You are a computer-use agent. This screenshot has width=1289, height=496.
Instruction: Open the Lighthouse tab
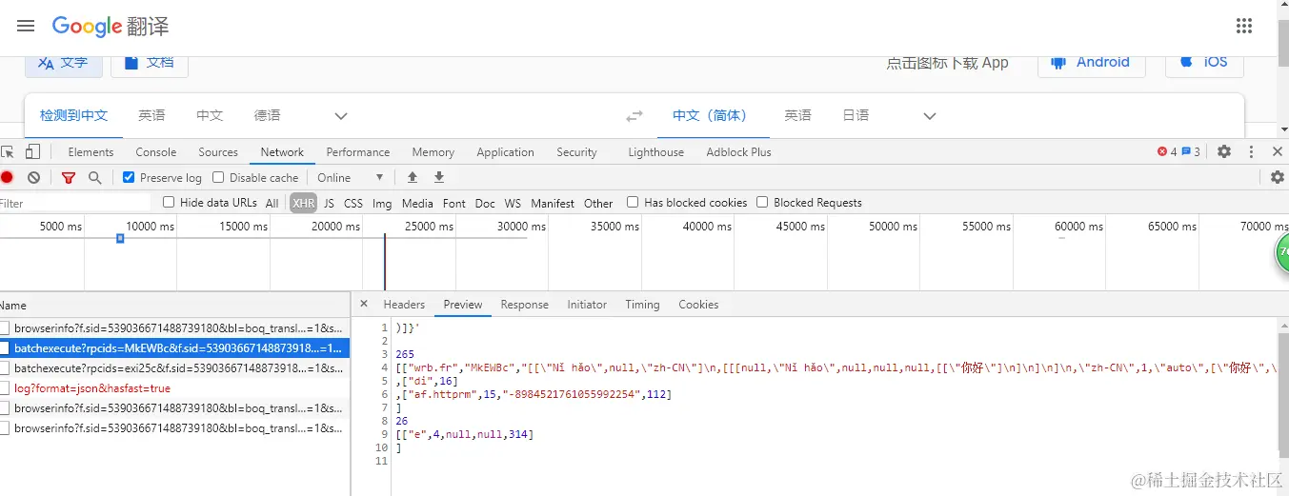tap(655, 151)
